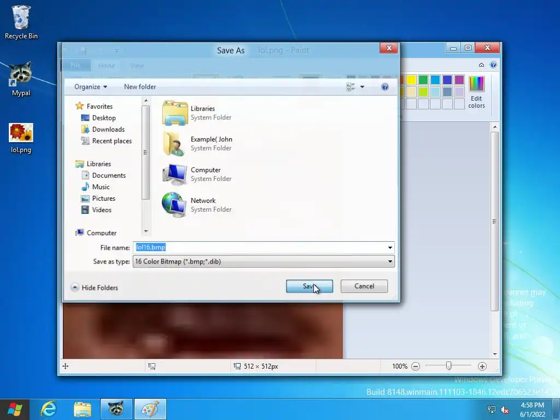Open the Organize dropdown menu
This screenshot has height=420, width=560.
(x=91, y=87)
